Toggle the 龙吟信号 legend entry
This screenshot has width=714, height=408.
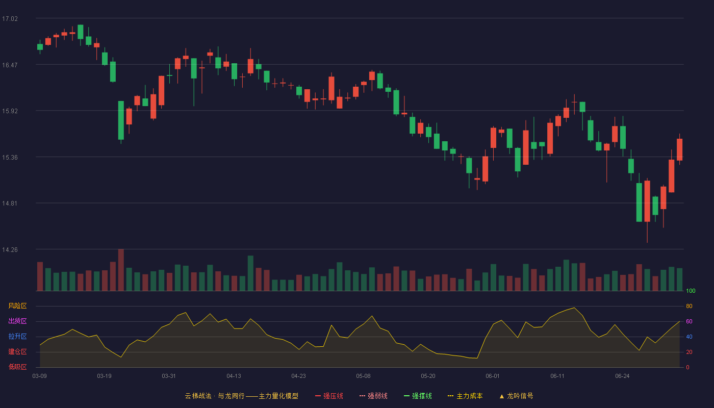click(x=516, y=396)
